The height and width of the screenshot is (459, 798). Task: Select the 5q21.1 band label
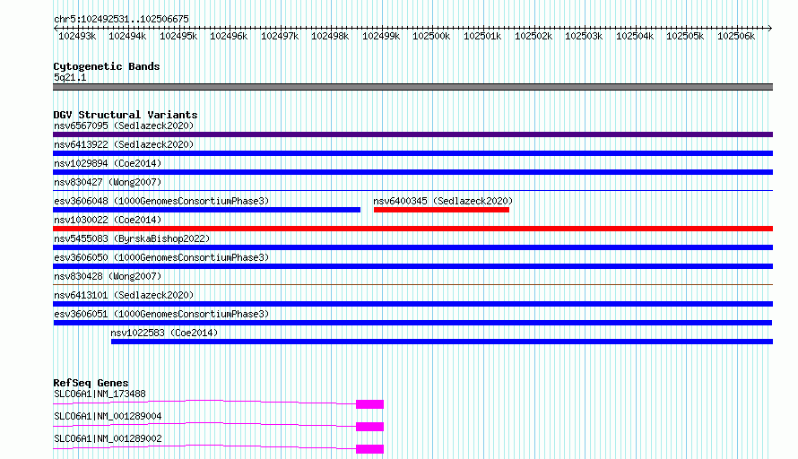pos(70,77)
